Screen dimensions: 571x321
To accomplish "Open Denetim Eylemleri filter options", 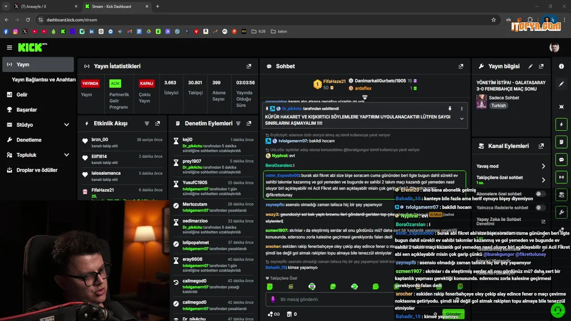I will click(x=238, y=123).
